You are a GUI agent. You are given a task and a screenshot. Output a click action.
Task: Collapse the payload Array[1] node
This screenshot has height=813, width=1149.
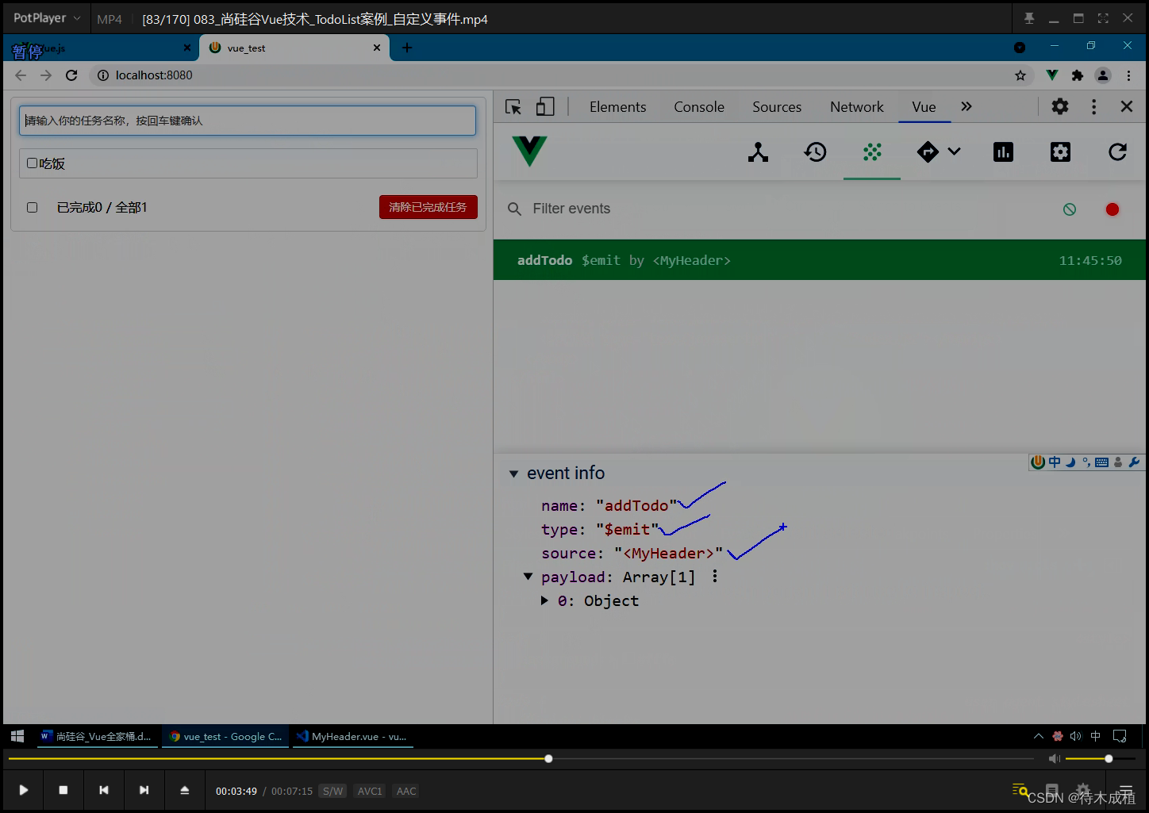[528, 577]
